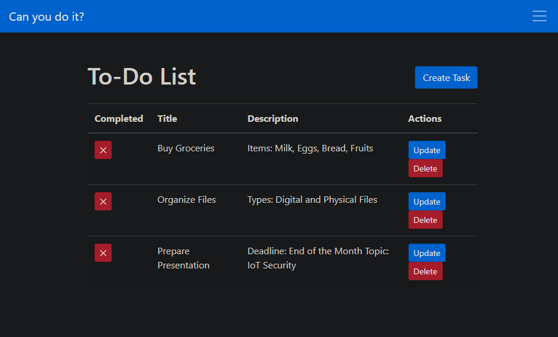Go to the 'Can you do it?' home link
This screenshot has width=558, height=337.
47,17
